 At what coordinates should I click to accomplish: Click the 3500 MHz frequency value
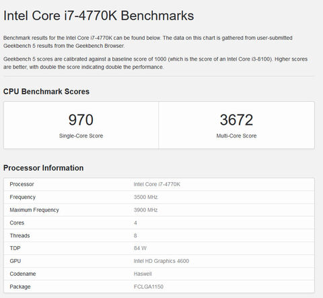[145, 197]
